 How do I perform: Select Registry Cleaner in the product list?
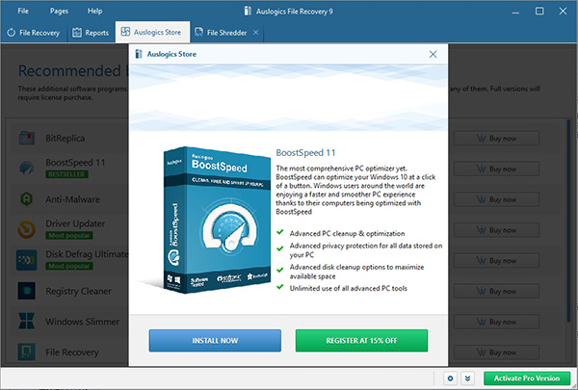coord(79,291)
